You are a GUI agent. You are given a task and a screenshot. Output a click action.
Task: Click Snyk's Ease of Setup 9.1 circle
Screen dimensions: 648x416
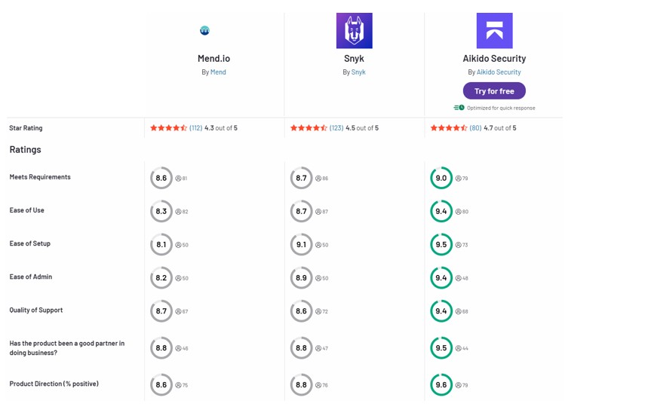pos(301,244)
